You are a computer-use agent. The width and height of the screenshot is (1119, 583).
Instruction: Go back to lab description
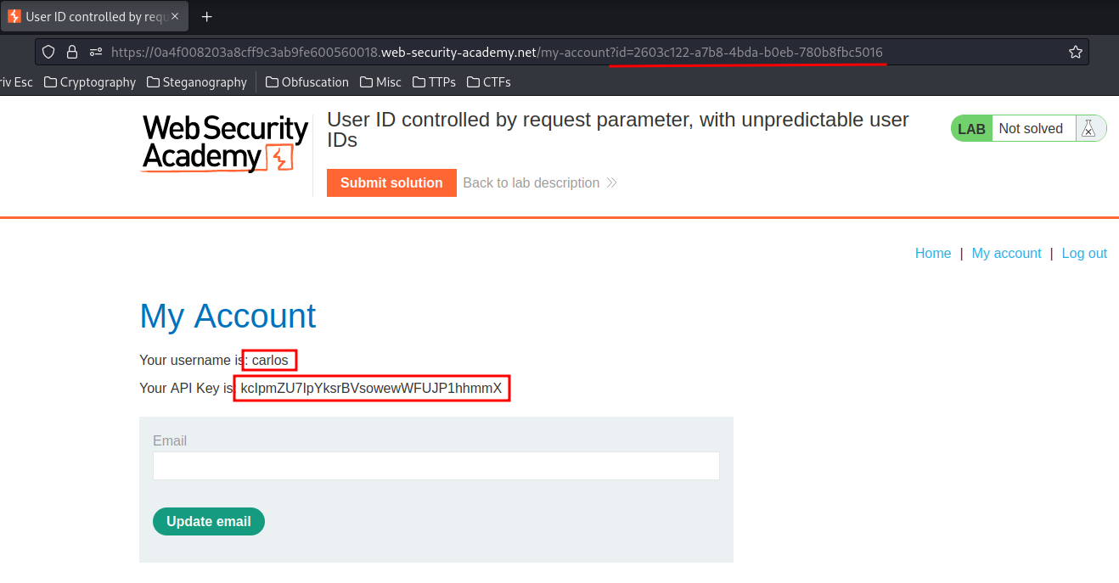click(x=540, y=182)
